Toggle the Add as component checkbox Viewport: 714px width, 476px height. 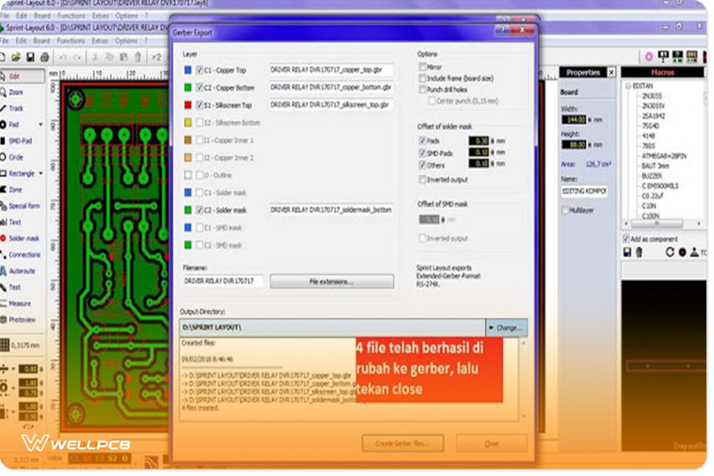pos(627,237)
